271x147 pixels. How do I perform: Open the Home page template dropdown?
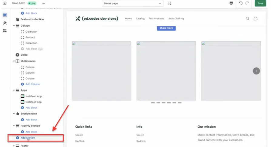pos(132,3)
